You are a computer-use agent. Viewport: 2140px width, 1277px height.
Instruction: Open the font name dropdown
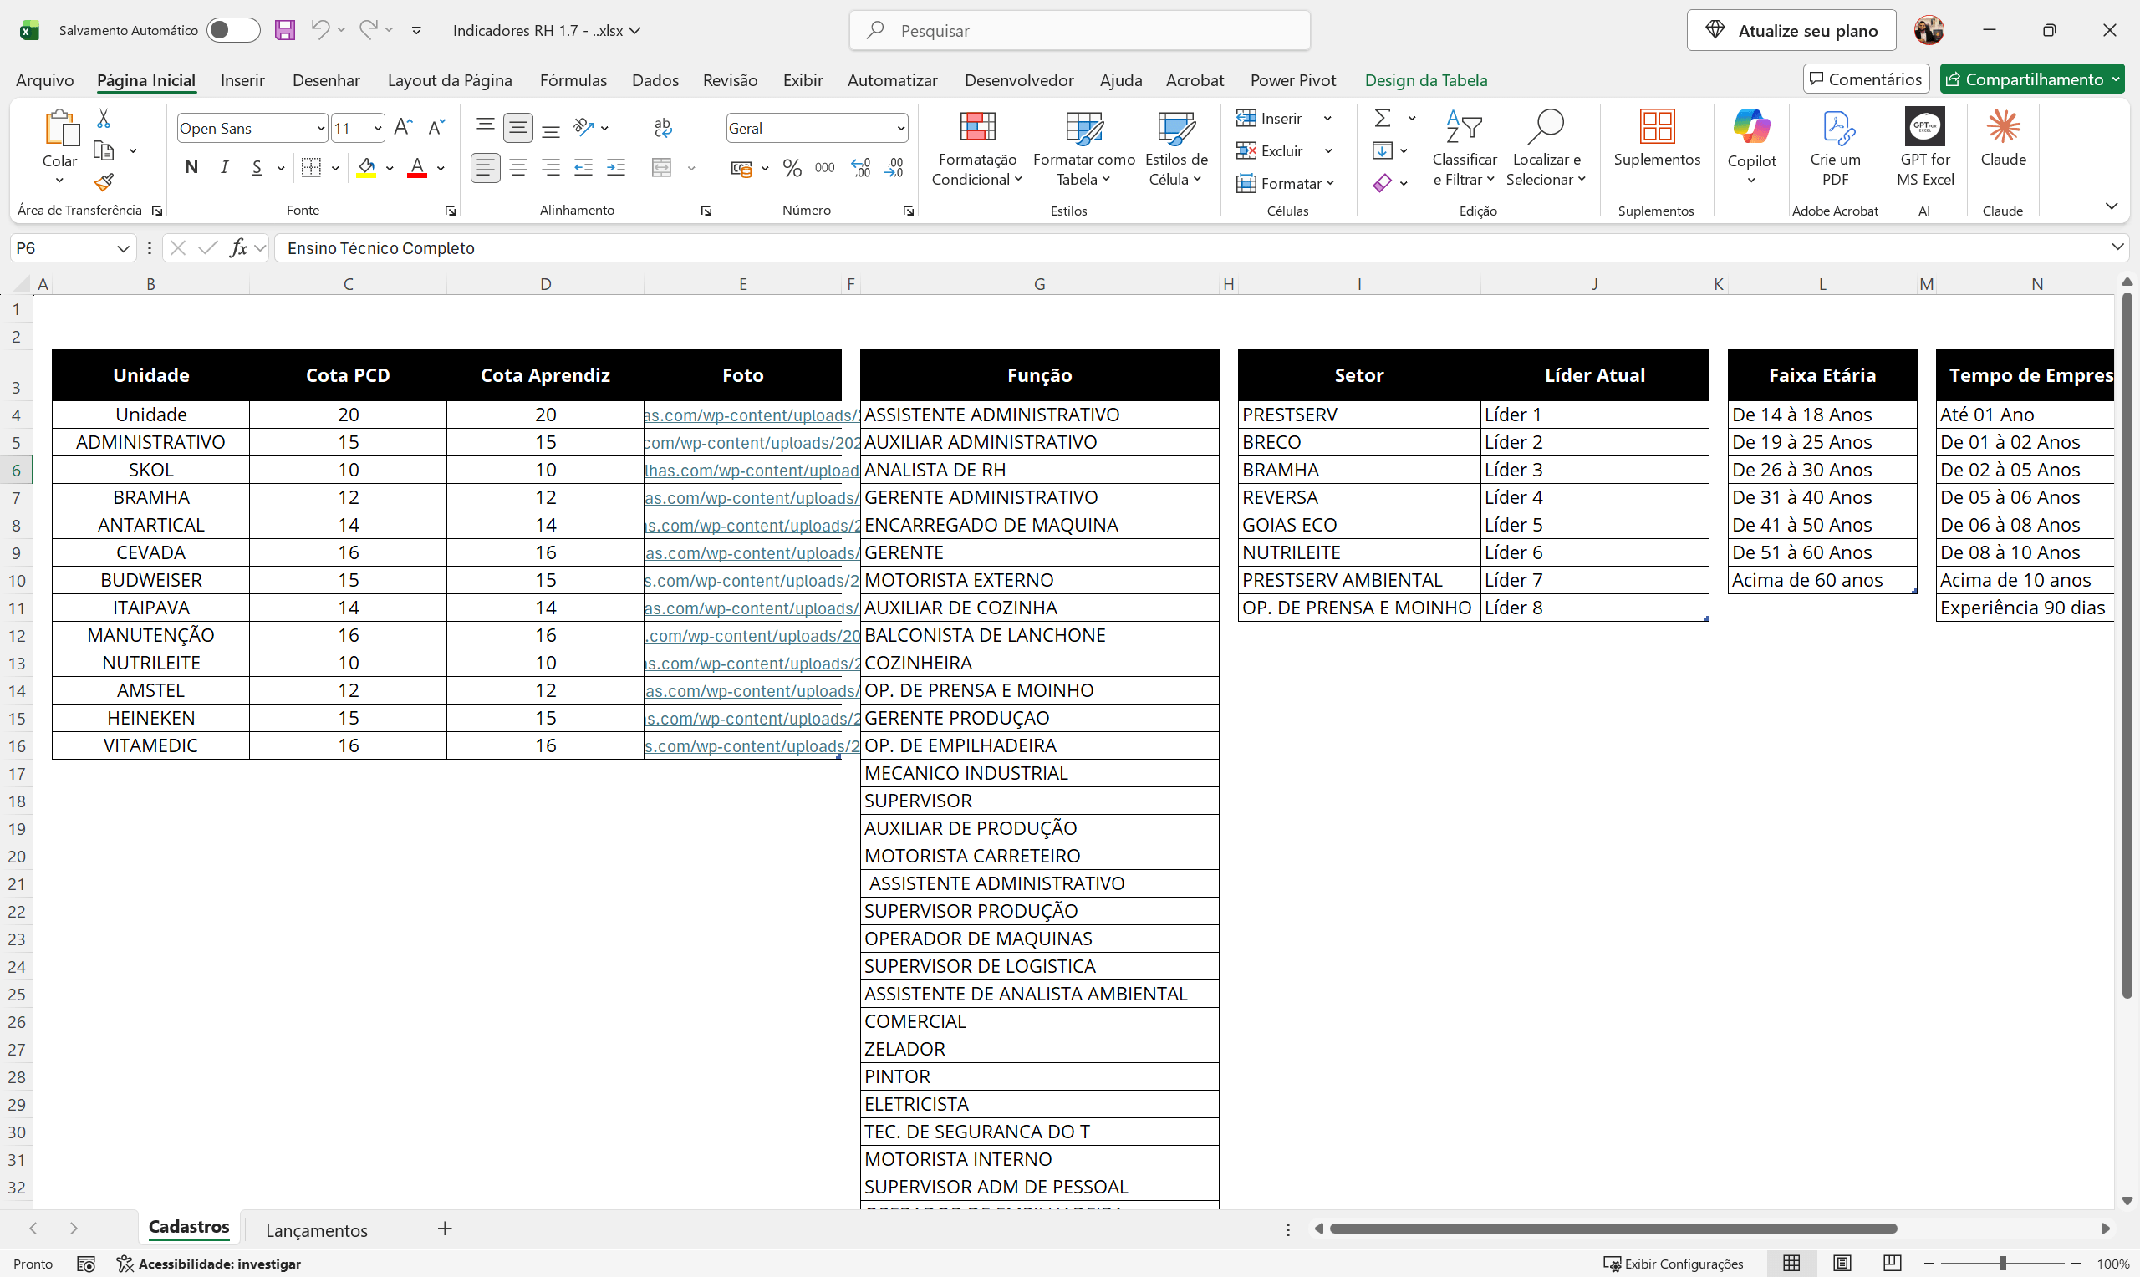pyautogui.click(x=320, y=128)
